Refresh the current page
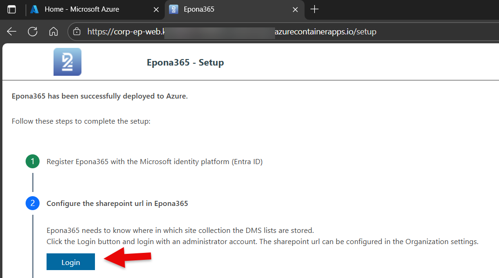Viewport: 499px width, 278px height. 33,32
